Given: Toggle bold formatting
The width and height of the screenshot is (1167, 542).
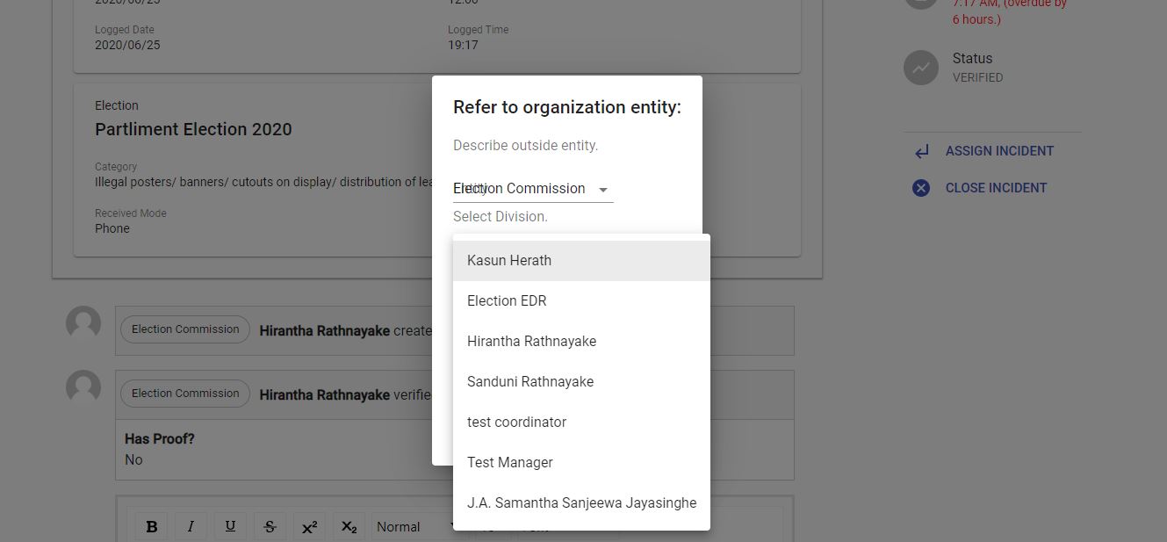Looking at the screenshot, I should click(x=151, y=525).
